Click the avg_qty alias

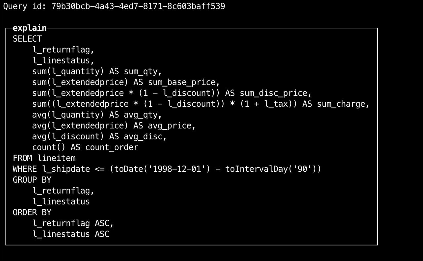[142, 115]
